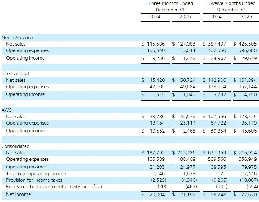
Task: Select non-operating income value 17,336
Action: [249, 174]
